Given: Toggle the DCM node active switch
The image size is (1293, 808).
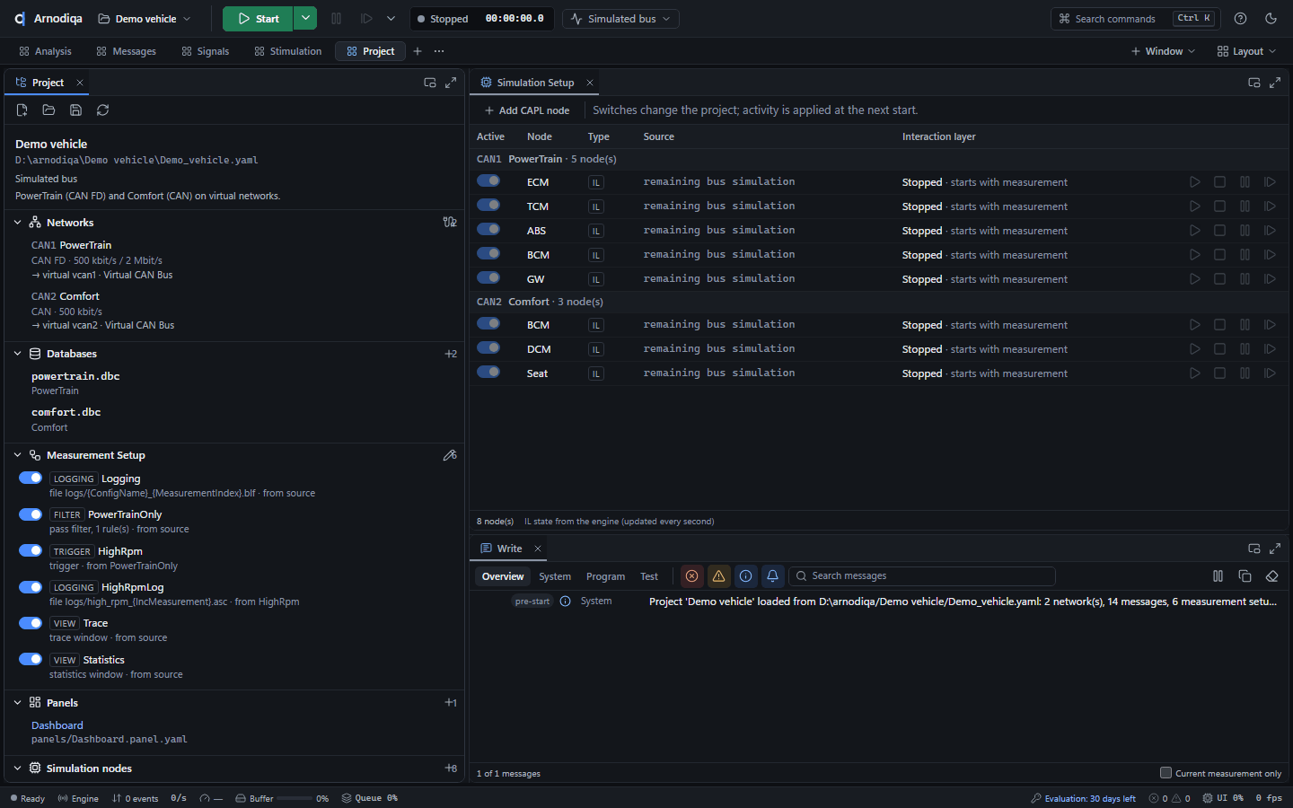Looking at the screenshot, I should tap(488, 348).
